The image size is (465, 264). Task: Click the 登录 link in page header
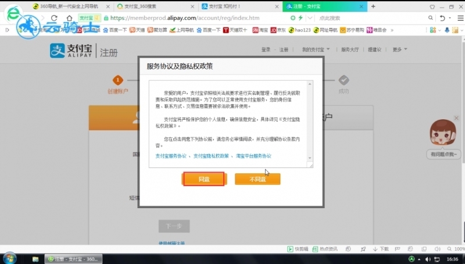(266, 49)
